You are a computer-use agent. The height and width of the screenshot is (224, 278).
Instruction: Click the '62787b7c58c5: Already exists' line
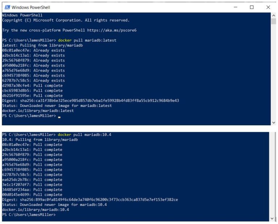pos(33,81)
